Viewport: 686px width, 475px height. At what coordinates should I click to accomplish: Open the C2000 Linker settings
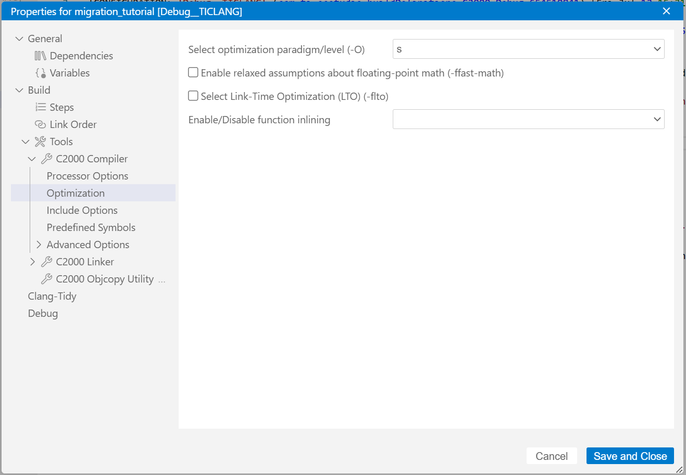[x=85, y=261]
